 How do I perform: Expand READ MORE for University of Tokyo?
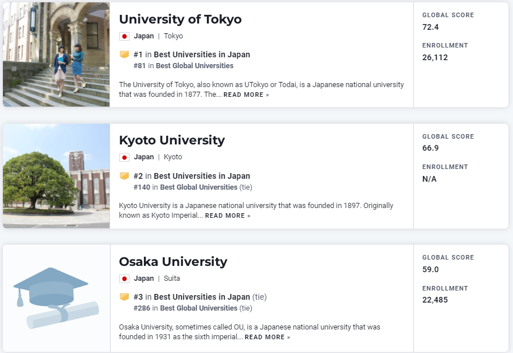[x=246, y=95]
